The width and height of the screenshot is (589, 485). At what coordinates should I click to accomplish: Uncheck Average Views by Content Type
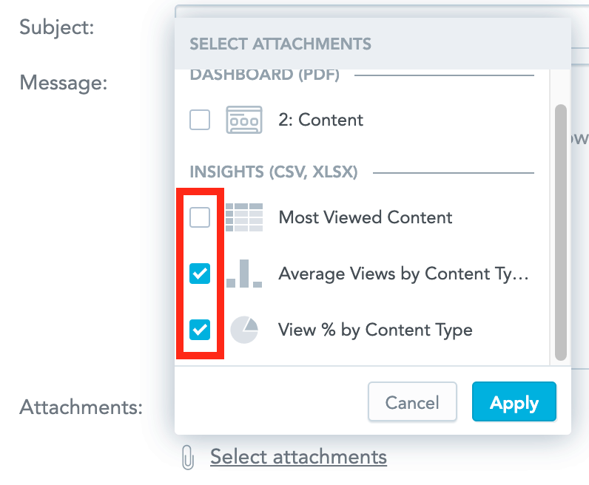pos(200,274)
